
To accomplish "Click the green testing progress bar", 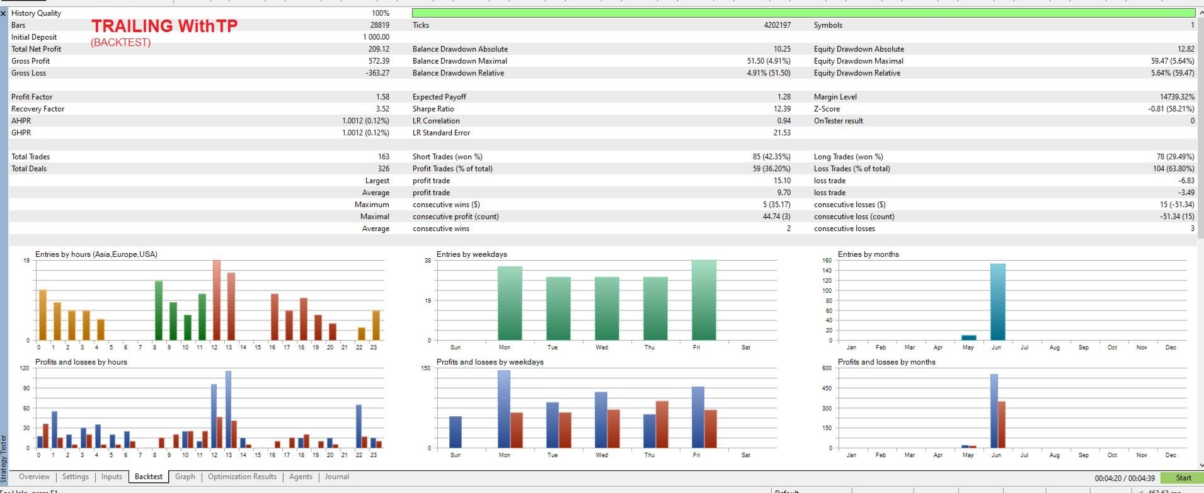I will point(803,13).
